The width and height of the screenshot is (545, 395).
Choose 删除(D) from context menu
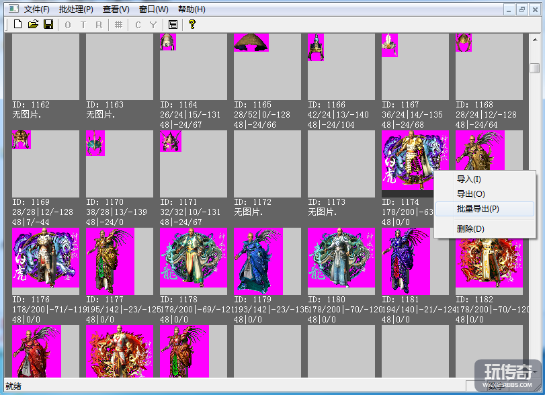pos(485,229)
